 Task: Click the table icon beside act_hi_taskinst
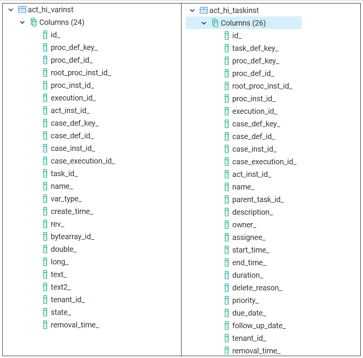(204, 10)
